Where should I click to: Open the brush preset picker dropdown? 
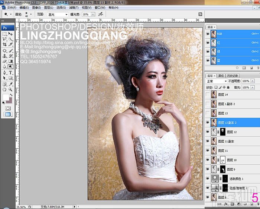(31, 14)
